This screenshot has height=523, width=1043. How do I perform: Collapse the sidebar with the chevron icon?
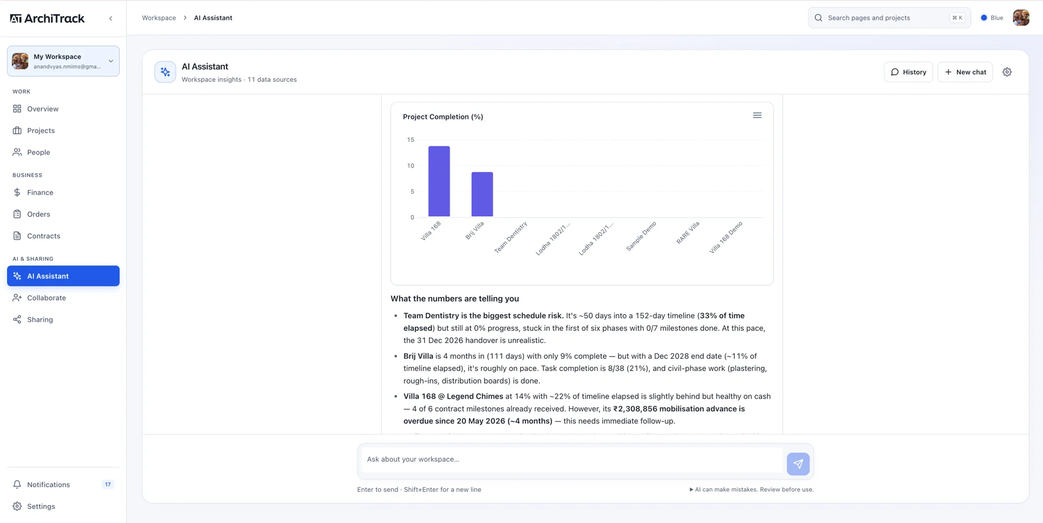click(x=111, y=19)
